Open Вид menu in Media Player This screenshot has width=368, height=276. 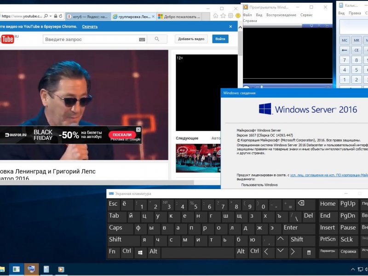pos(259,15)
